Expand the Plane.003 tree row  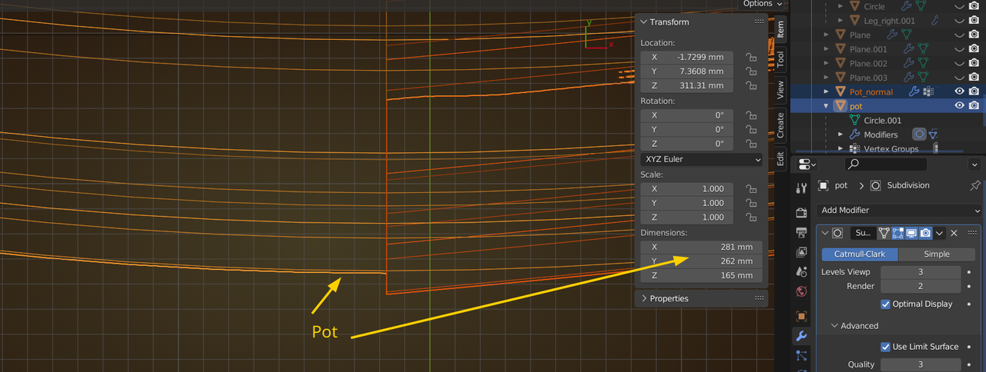click(826, 78)
